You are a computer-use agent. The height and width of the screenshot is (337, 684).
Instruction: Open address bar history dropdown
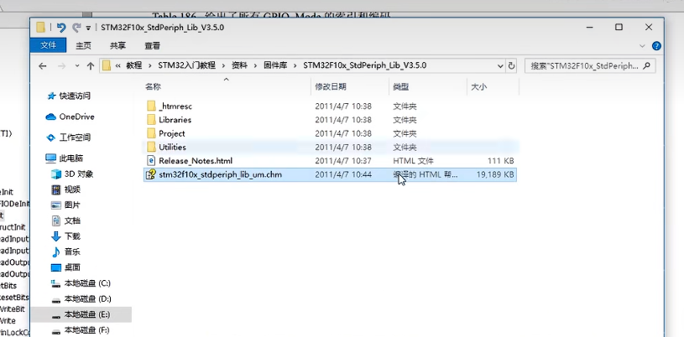(500, 66)
